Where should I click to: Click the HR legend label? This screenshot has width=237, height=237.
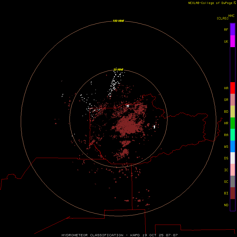pyautogui.click(x=226, y=123)
